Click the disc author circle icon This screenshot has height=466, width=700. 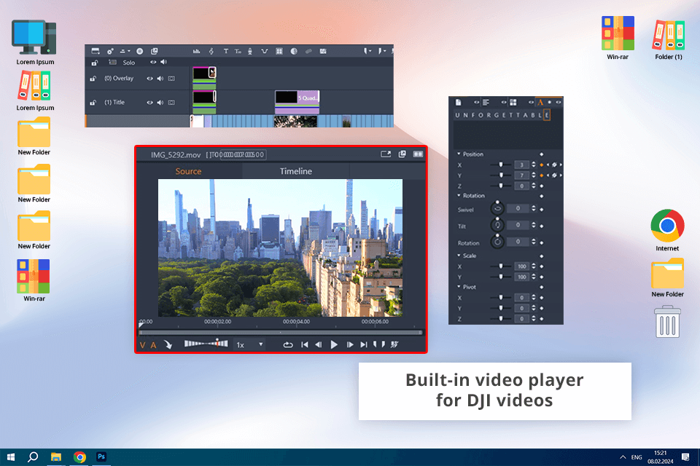point(140,51)
